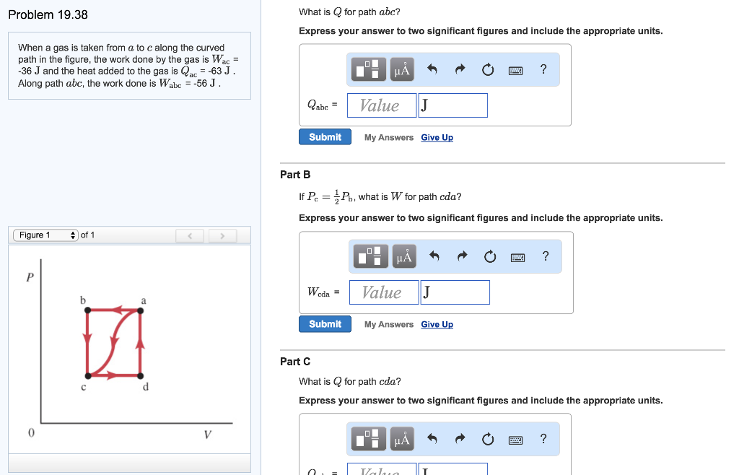Go to the previous figure arrow

[191, 235]
